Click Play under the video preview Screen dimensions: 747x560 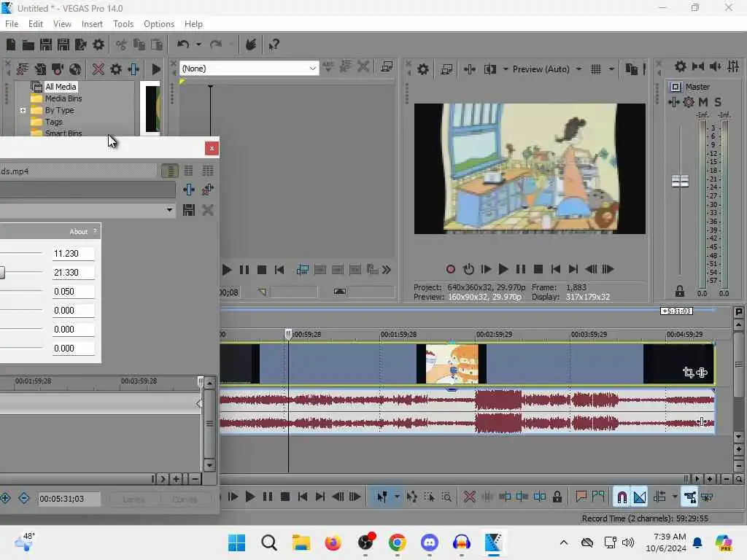(x=503, y=269)
